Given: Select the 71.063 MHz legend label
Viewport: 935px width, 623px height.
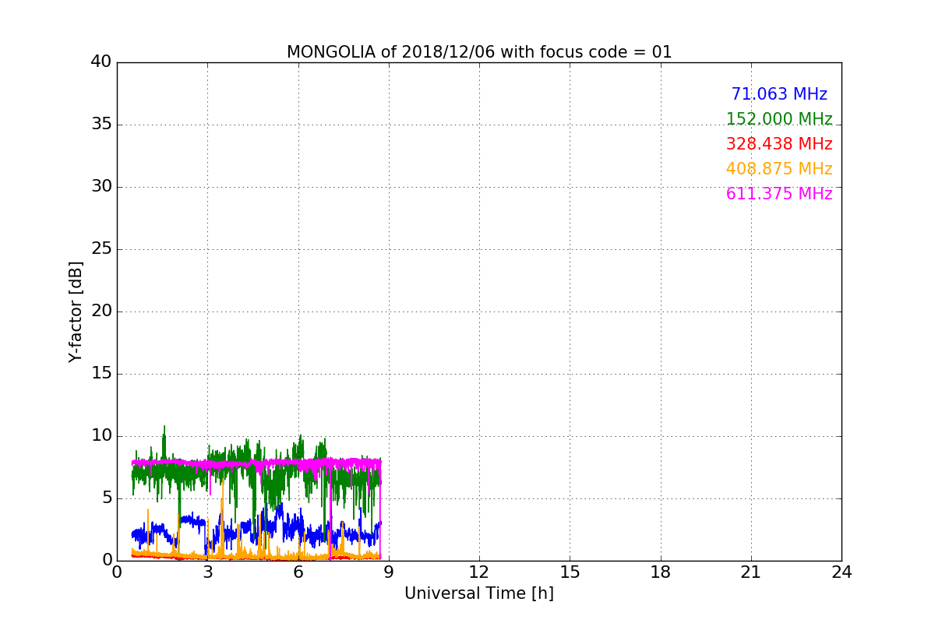Looking at the screenshot, I should click(779, 94).
